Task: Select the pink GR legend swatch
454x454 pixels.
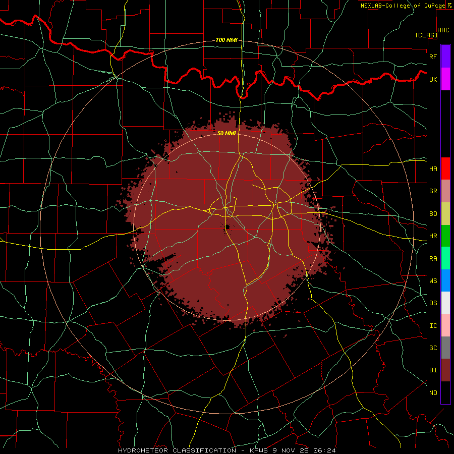Action: click(445, 191)
